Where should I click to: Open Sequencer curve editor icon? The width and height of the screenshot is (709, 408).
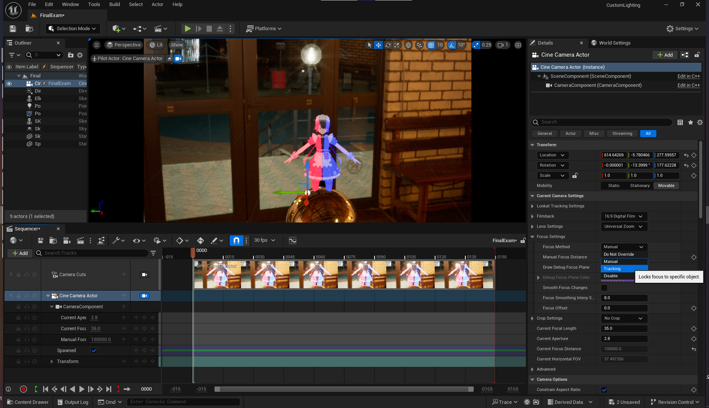[292, 241]
